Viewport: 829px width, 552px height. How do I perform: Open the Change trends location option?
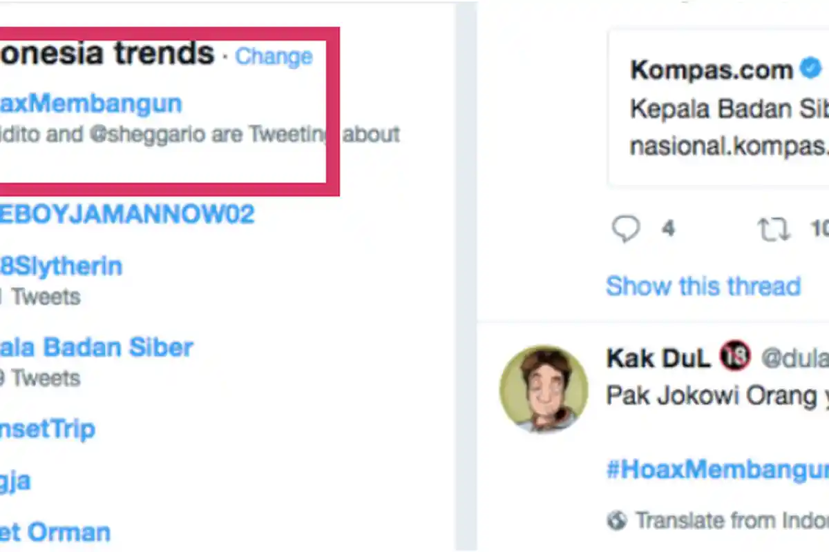274,57
